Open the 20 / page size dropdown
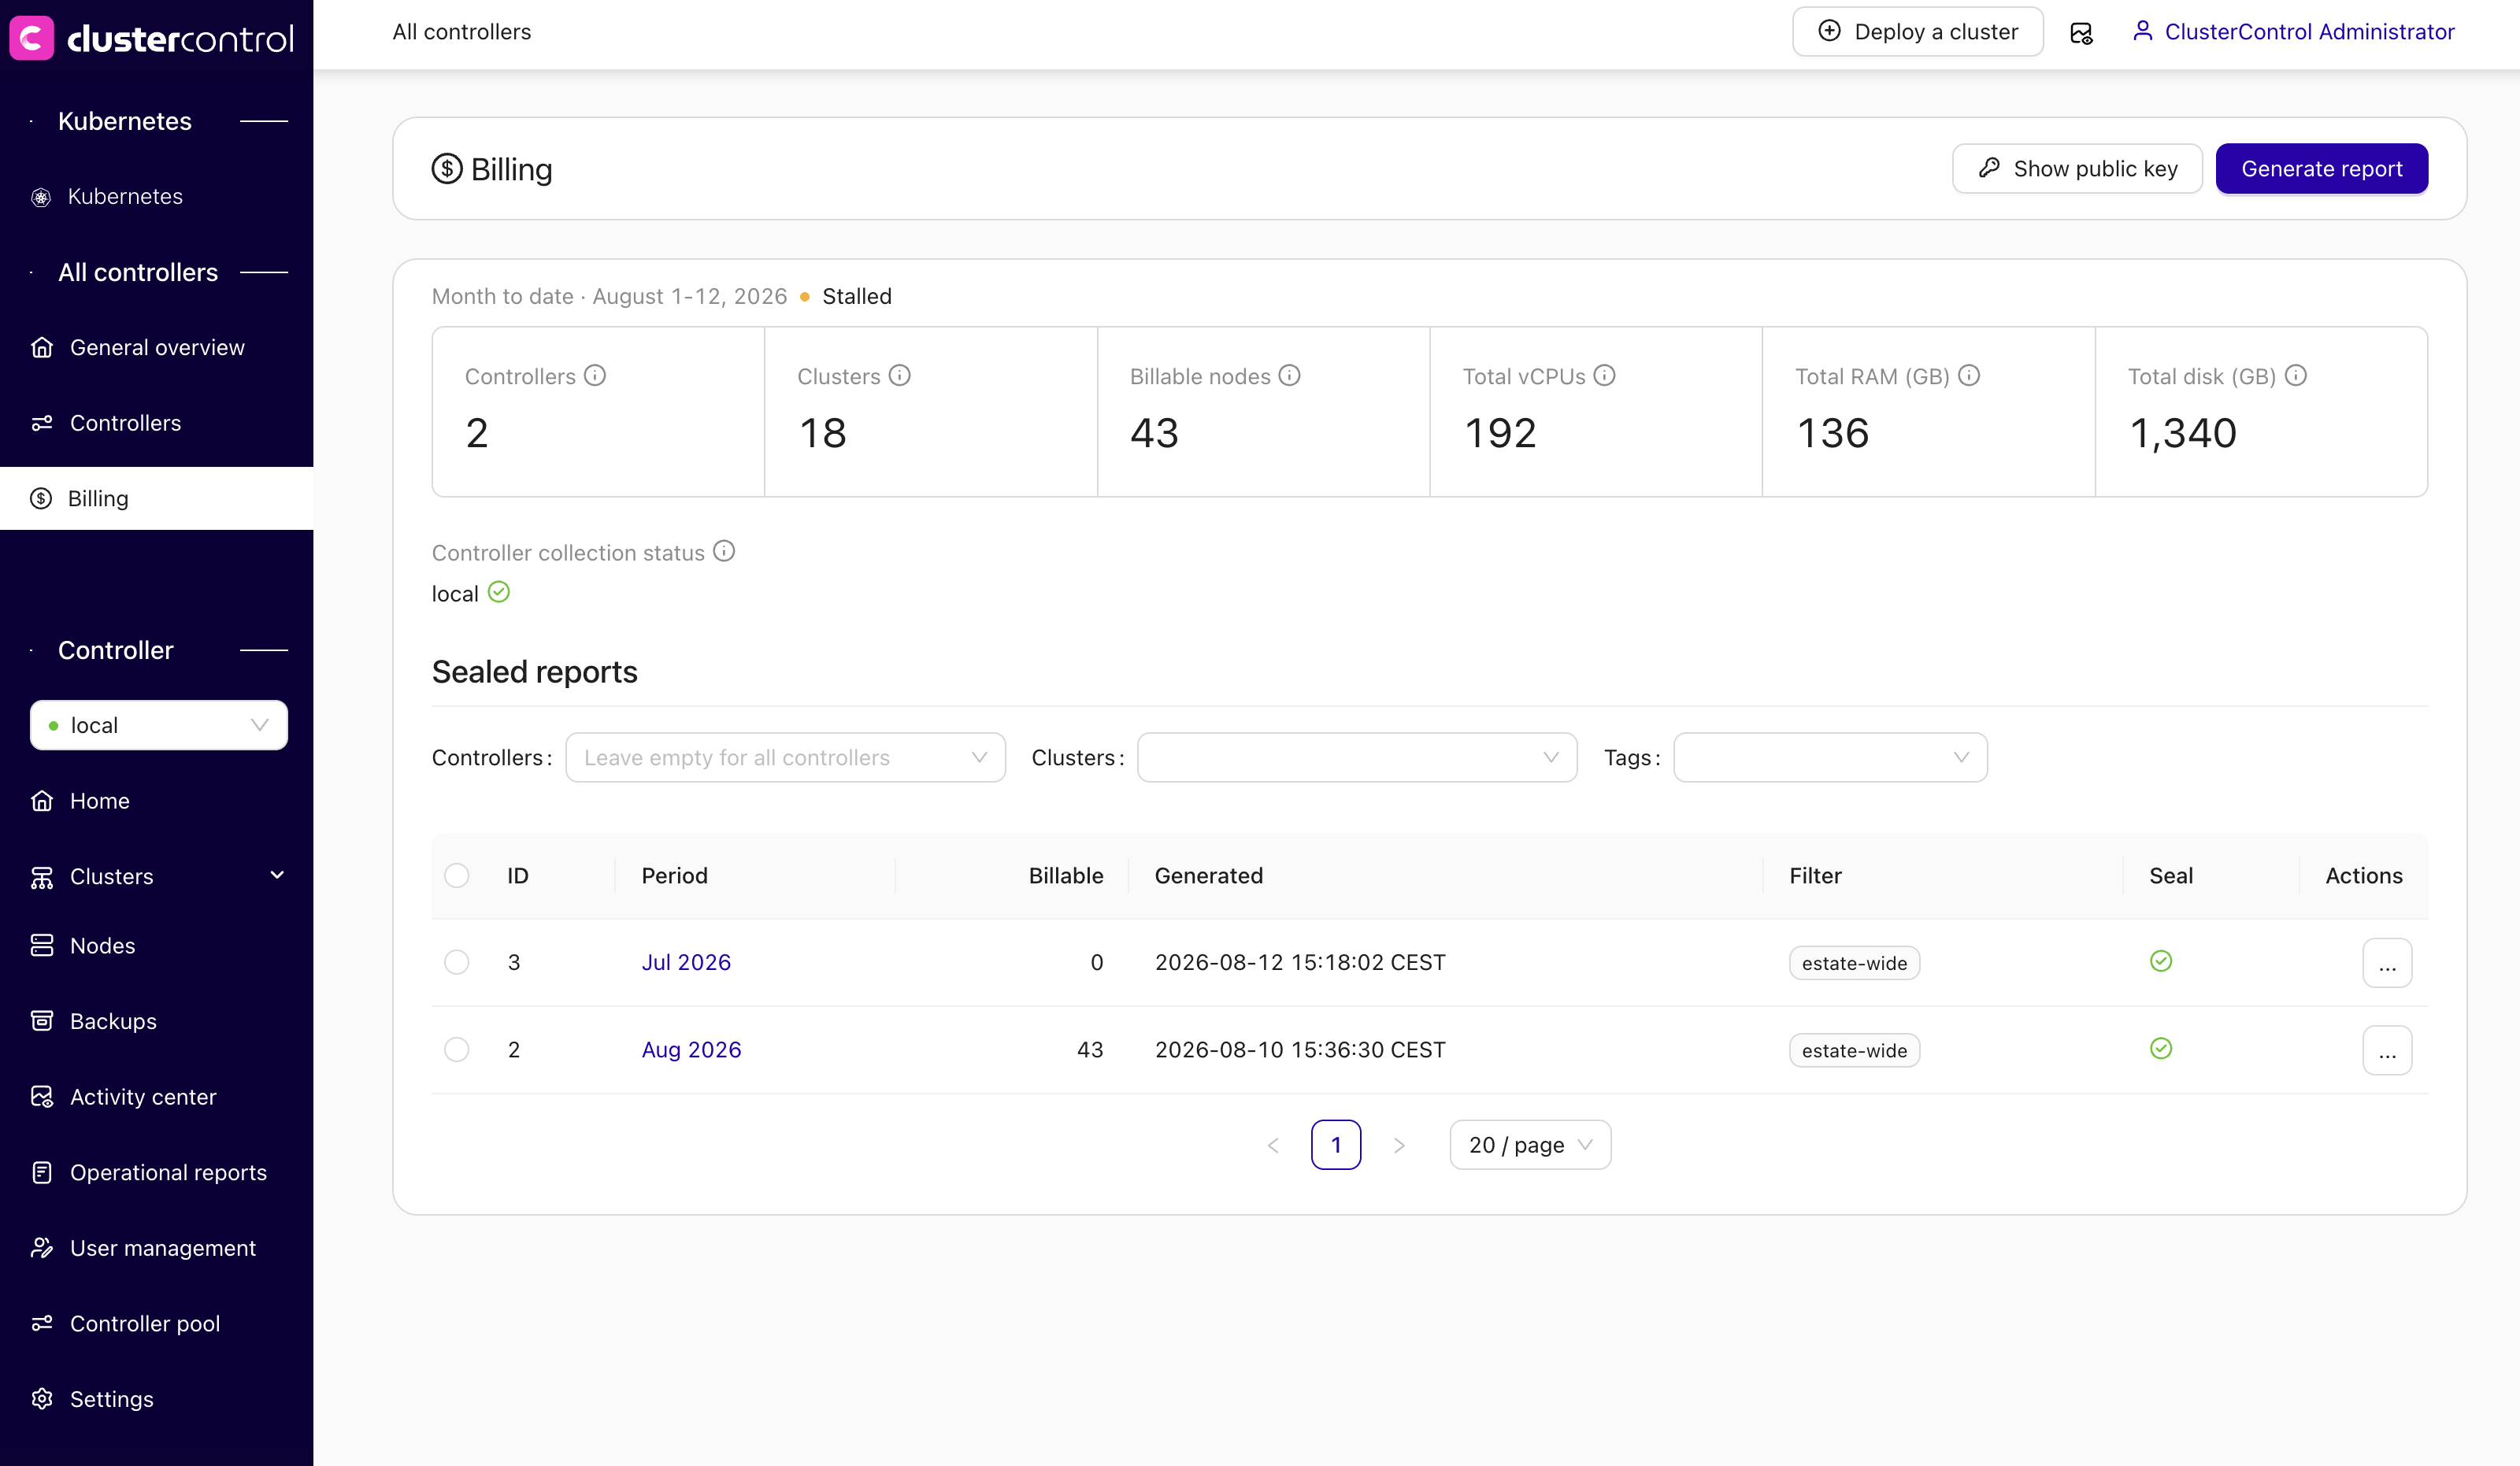This screenshot has height=1466, width=2520. tap(1530, 1145)
